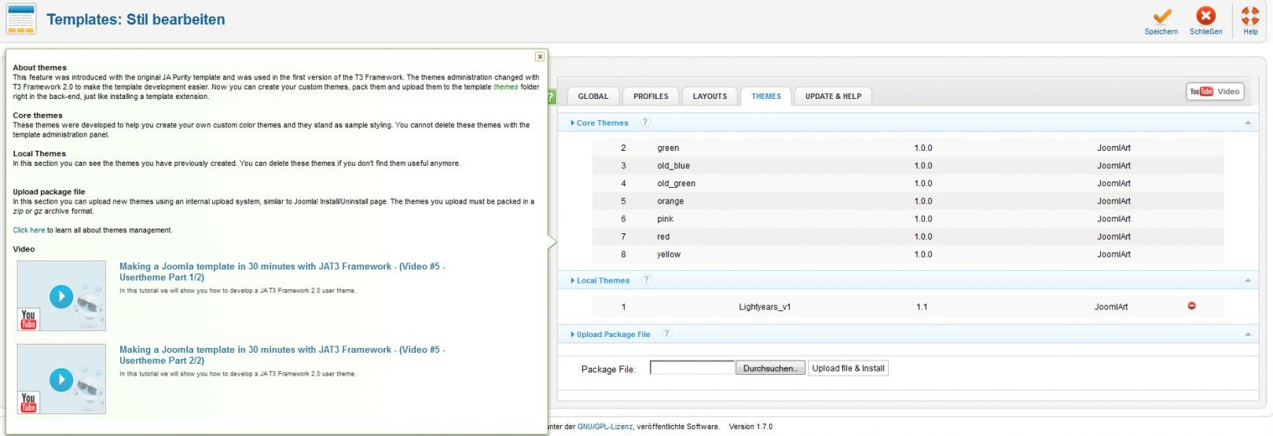Open the GNU/GPL-Lizenz footer link

pyautogui.click(x=605, y=427)
